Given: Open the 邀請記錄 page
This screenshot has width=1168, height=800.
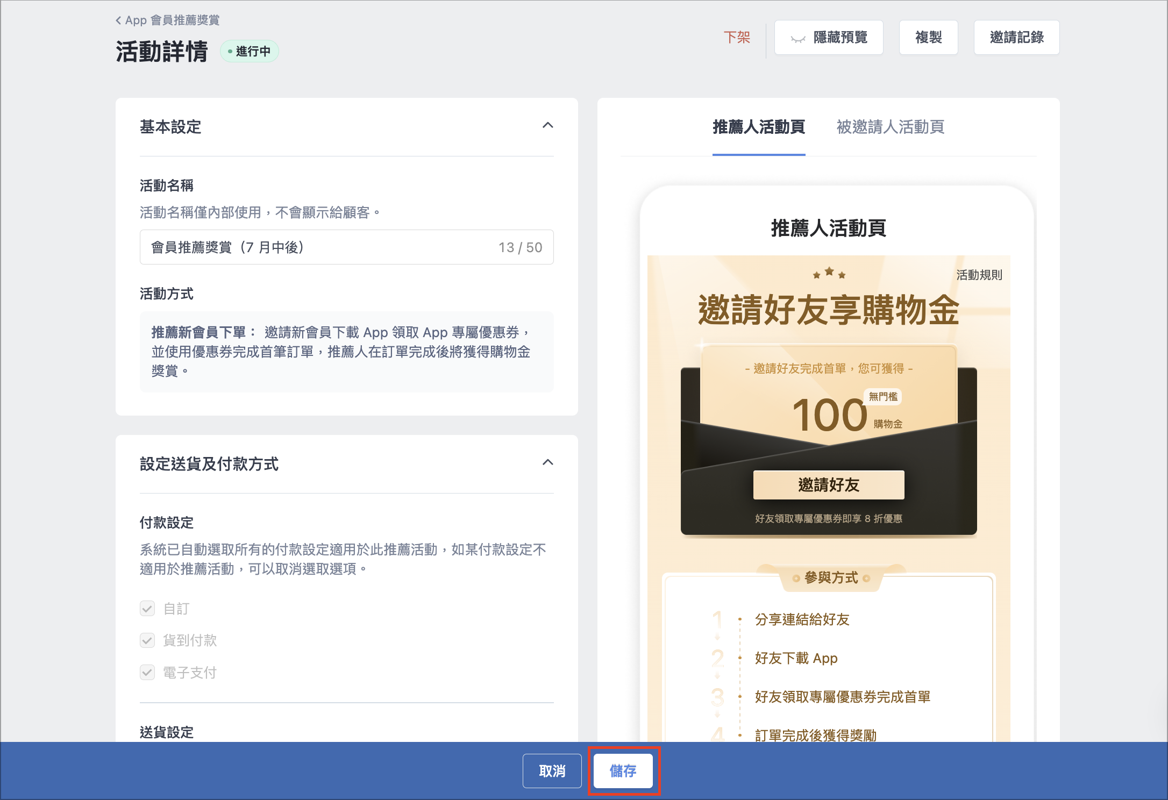Looking at the screenshot, I should [x=1016, y=37].
